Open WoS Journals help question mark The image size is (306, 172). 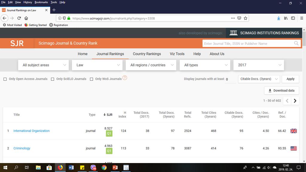pos(125,78)
